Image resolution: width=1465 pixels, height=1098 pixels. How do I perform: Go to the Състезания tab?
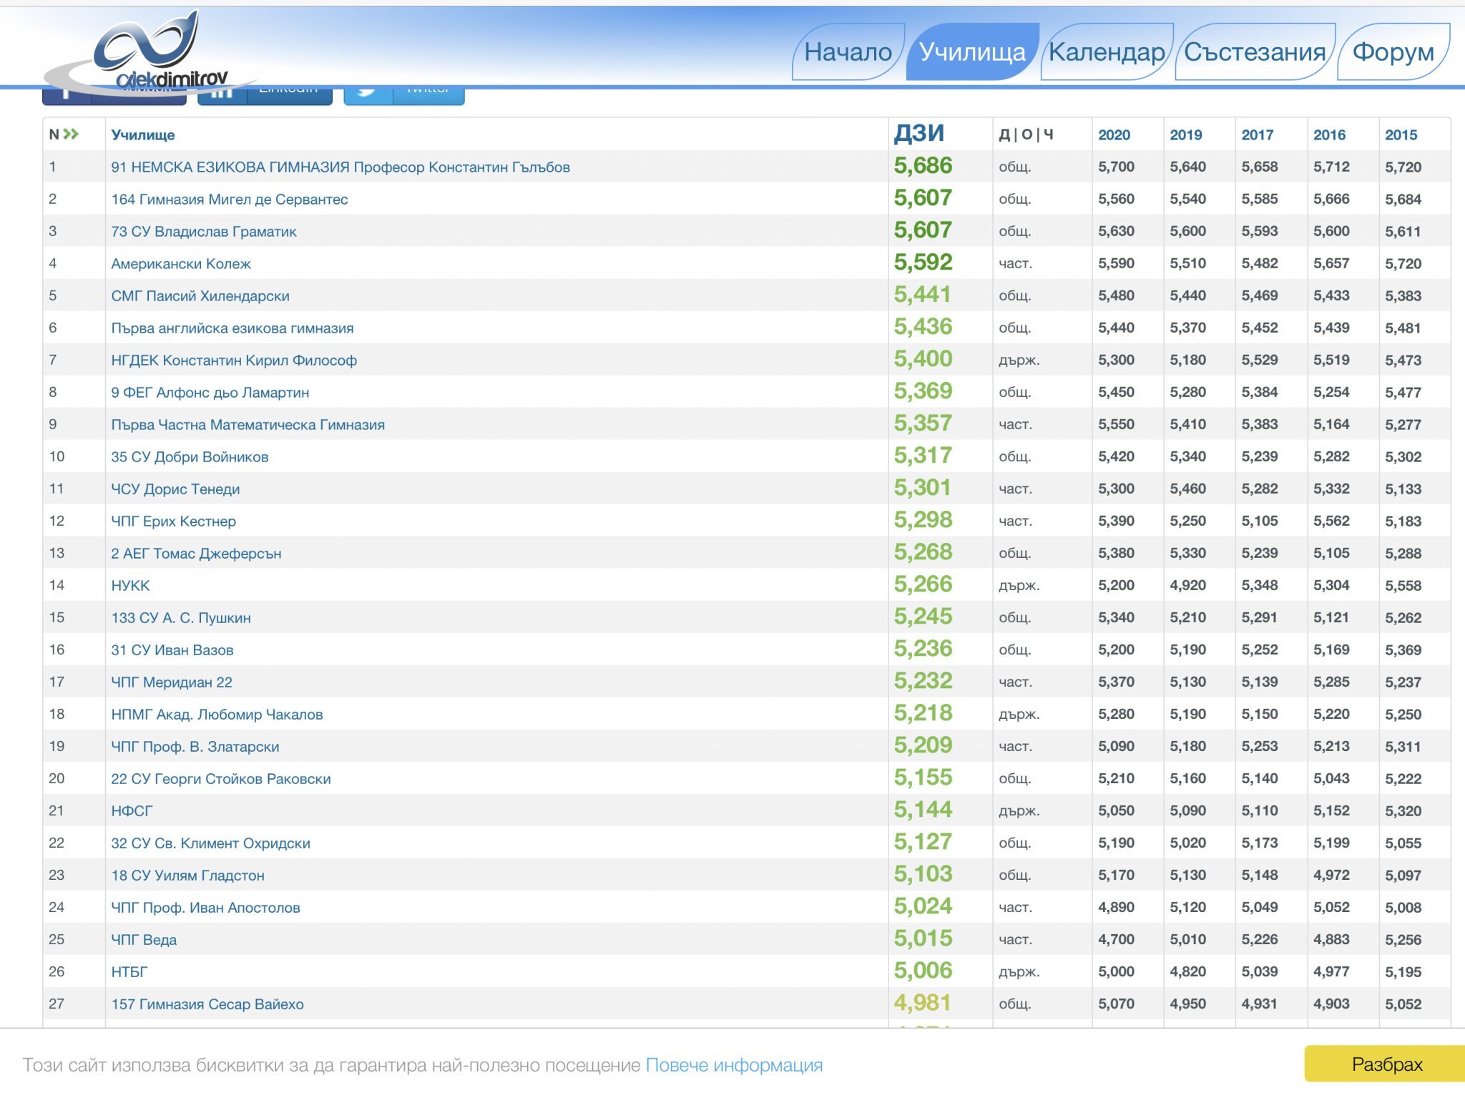pyautogui.click(x=1255, y=52)
